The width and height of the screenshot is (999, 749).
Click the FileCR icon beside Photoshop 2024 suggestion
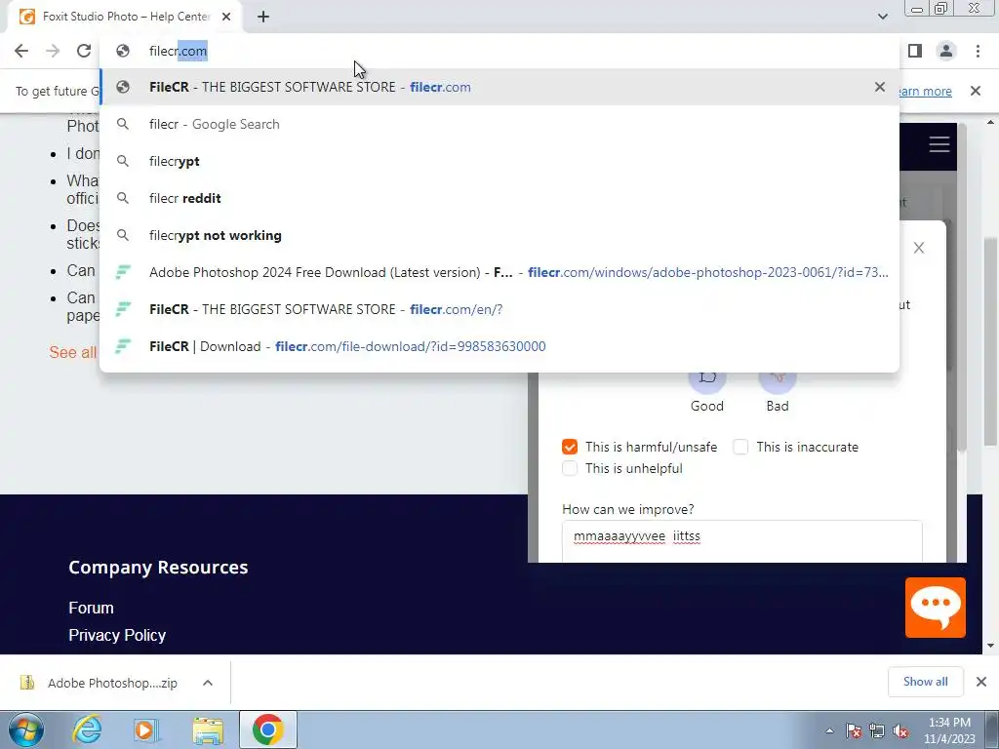123,272
